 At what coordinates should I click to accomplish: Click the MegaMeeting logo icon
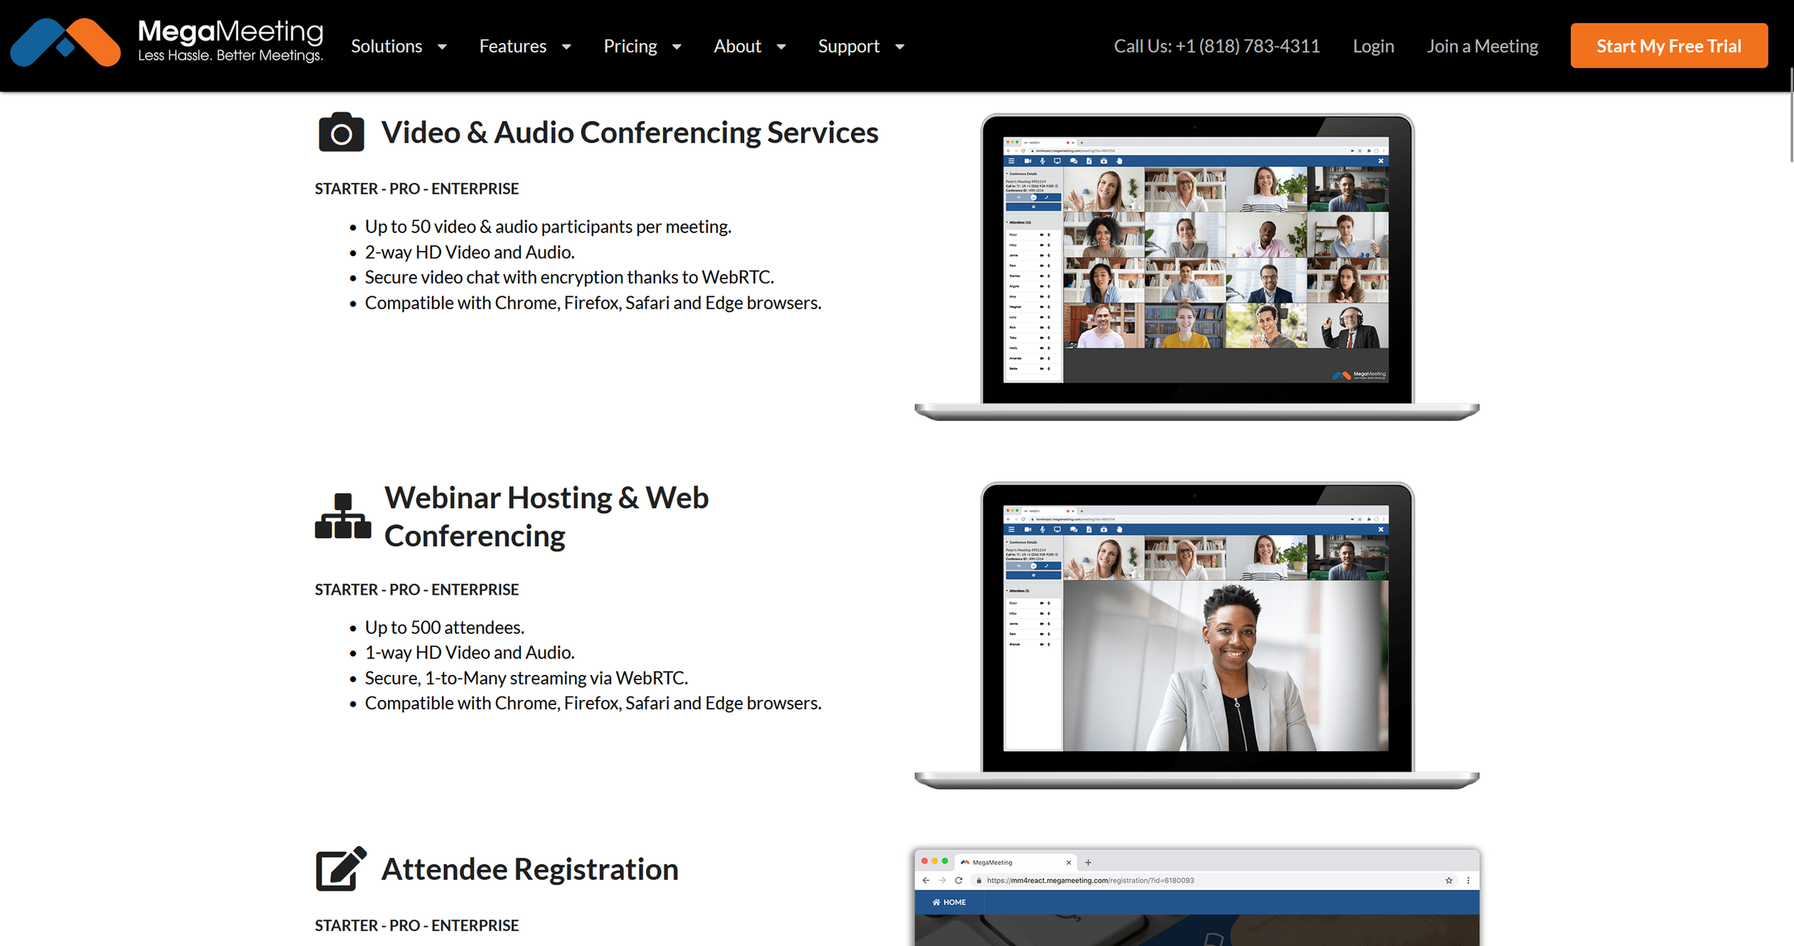[x=65, y=43]
